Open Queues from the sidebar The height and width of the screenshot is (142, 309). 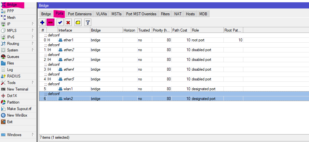click(18, 57)
